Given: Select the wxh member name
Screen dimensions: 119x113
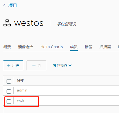Looking at the screenshot, I should [21, 100].
